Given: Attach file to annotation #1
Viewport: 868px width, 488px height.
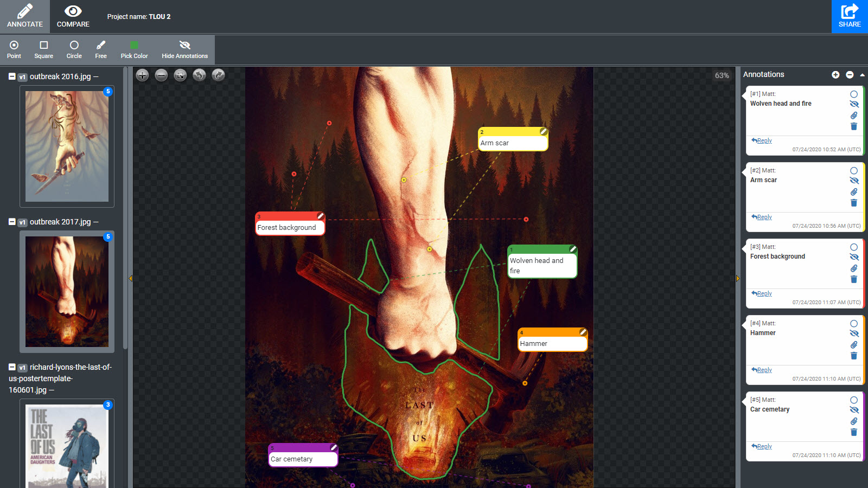Looking at the screenshot, I should [854, 115].
